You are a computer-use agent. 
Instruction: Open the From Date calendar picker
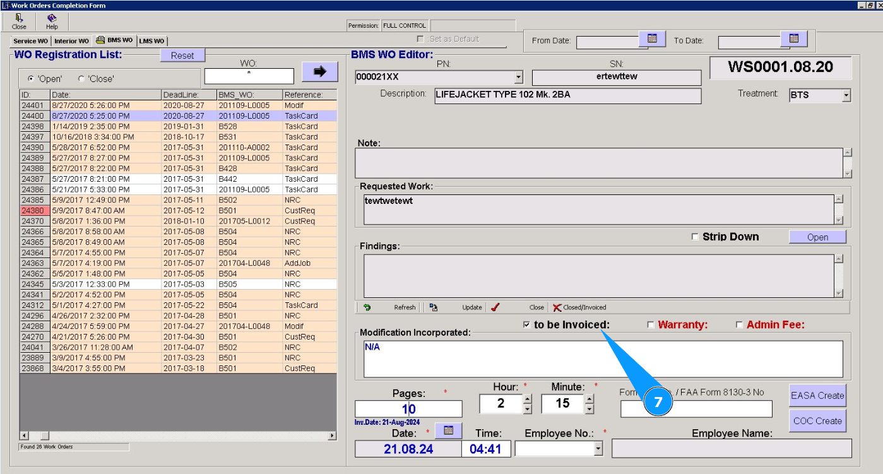pos(652,39)
